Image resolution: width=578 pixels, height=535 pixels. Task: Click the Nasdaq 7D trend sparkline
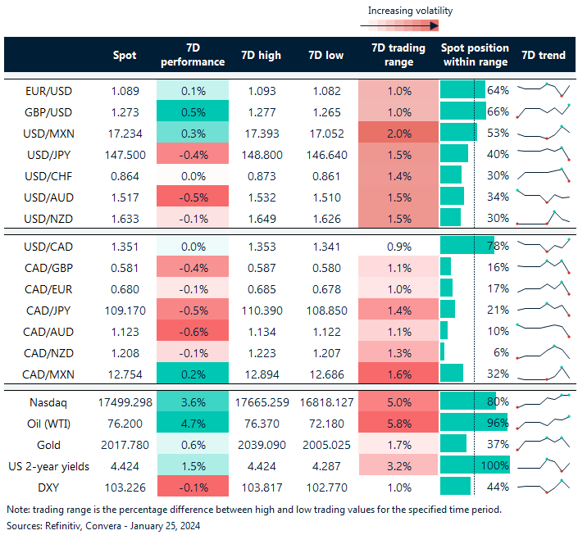pos(543,401)
